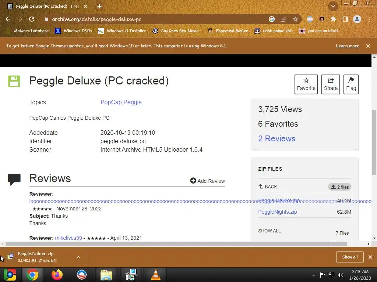The height and width of the screenshot is (282, 377).
Task: Open the network tray icon
Action: coord(332,275)
